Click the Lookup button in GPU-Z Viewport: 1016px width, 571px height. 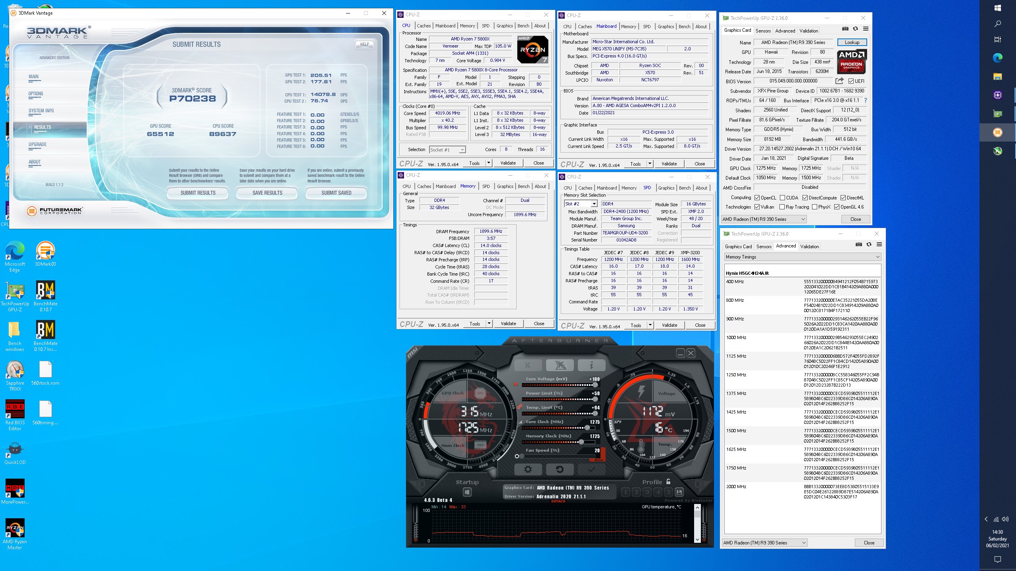[852, 42]
